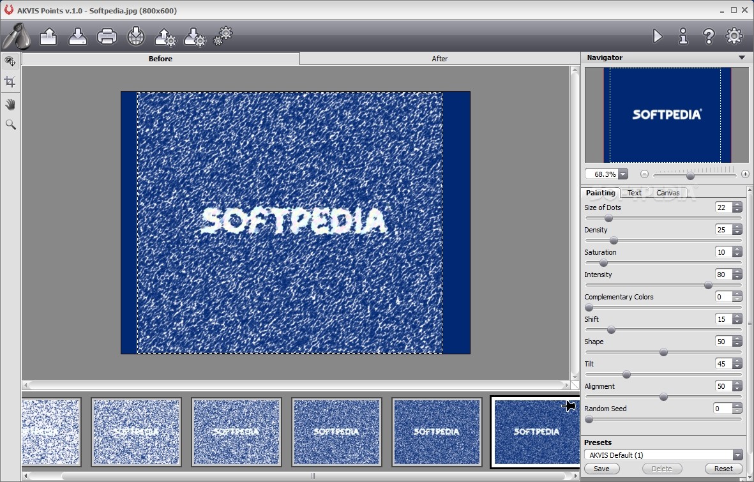Decrease the Alignment stepper value
Viewport: 754px width, 482px height.
737,389
